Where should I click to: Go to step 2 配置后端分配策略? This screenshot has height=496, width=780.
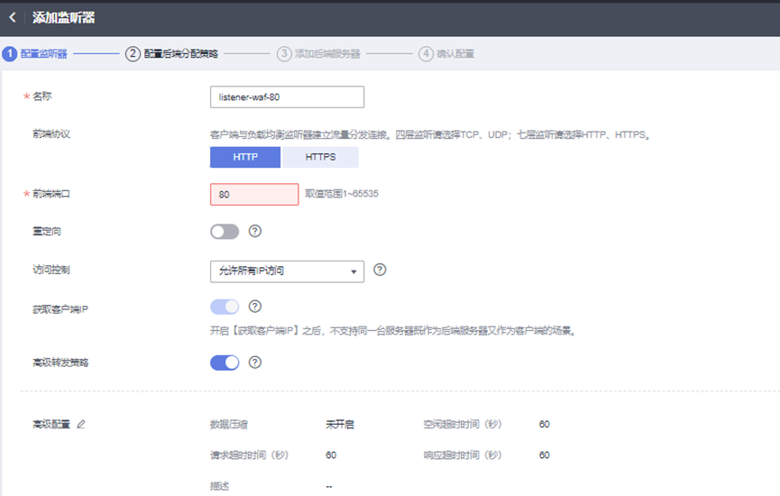(171, 54)
